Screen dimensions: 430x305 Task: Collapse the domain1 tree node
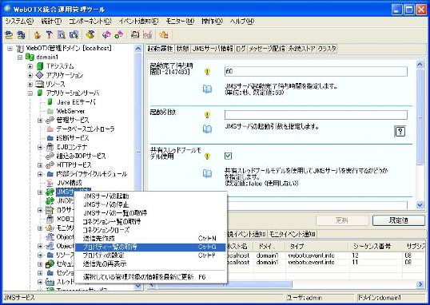pos(20,57)
